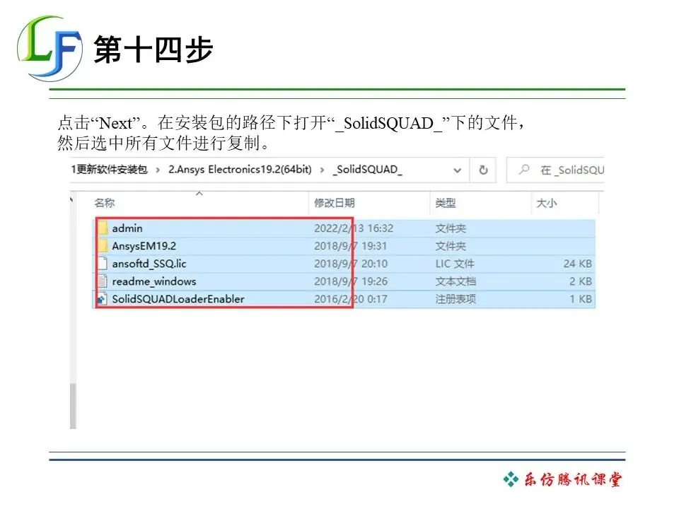Sort files by the 大小 column
679x509 pixels.
(547, 203)
